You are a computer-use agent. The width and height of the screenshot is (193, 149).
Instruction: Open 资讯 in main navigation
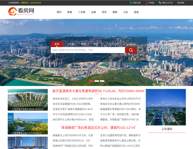tap(104, 12)
